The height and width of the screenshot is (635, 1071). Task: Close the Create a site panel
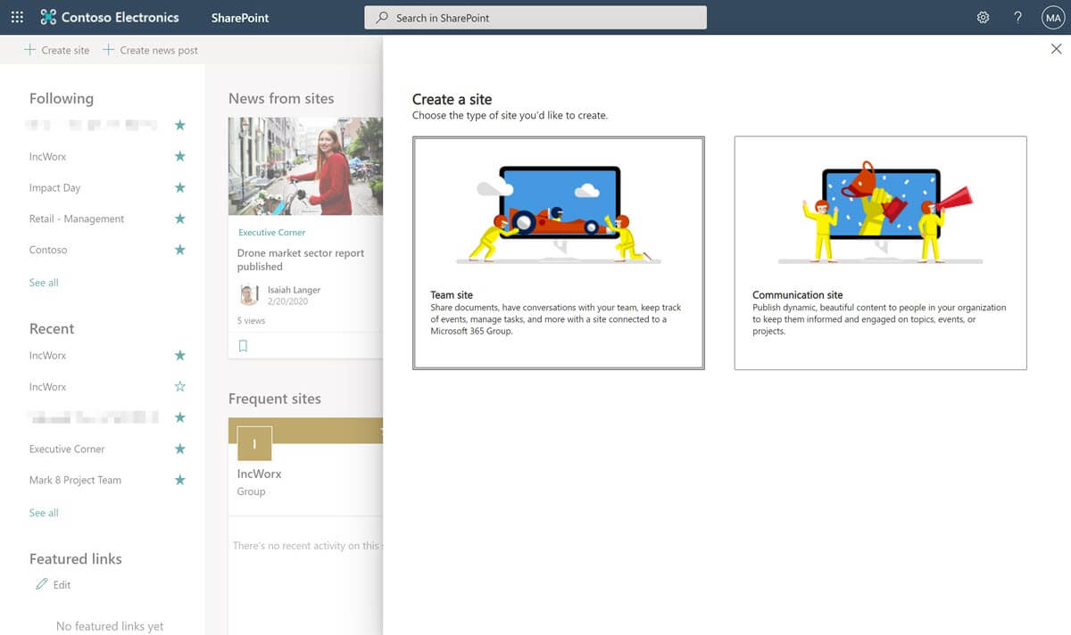coord(1056,50)
